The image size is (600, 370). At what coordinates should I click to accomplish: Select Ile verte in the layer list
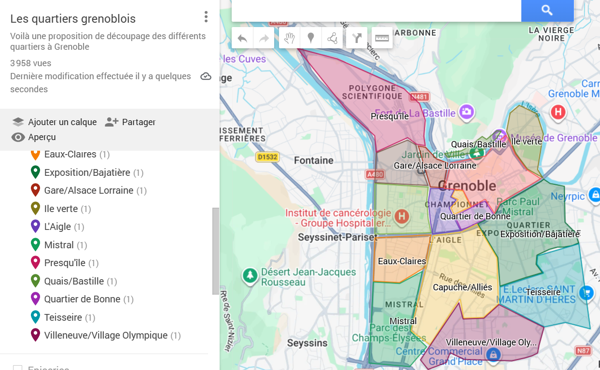click(x=61, y=209)
